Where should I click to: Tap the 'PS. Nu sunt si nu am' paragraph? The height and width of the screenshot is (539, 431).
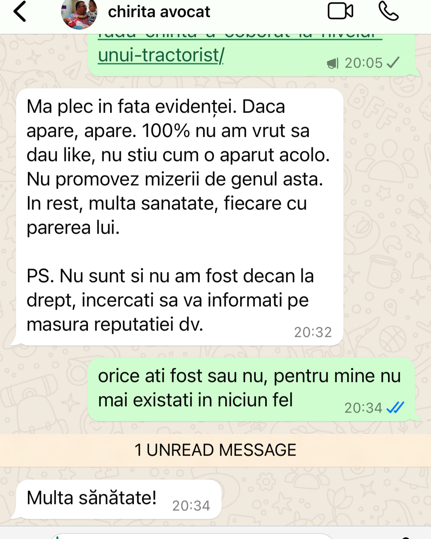coord(170,300)
